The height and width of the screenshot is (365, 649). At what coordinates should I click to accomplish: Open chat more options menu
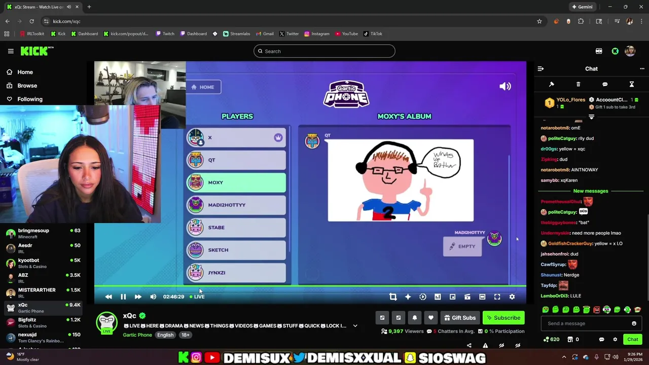click(642, 68)
